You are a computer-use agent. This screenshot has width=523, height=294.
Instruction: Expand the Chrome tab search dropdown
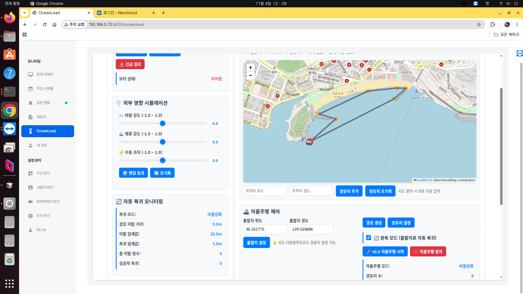point(25,13)
